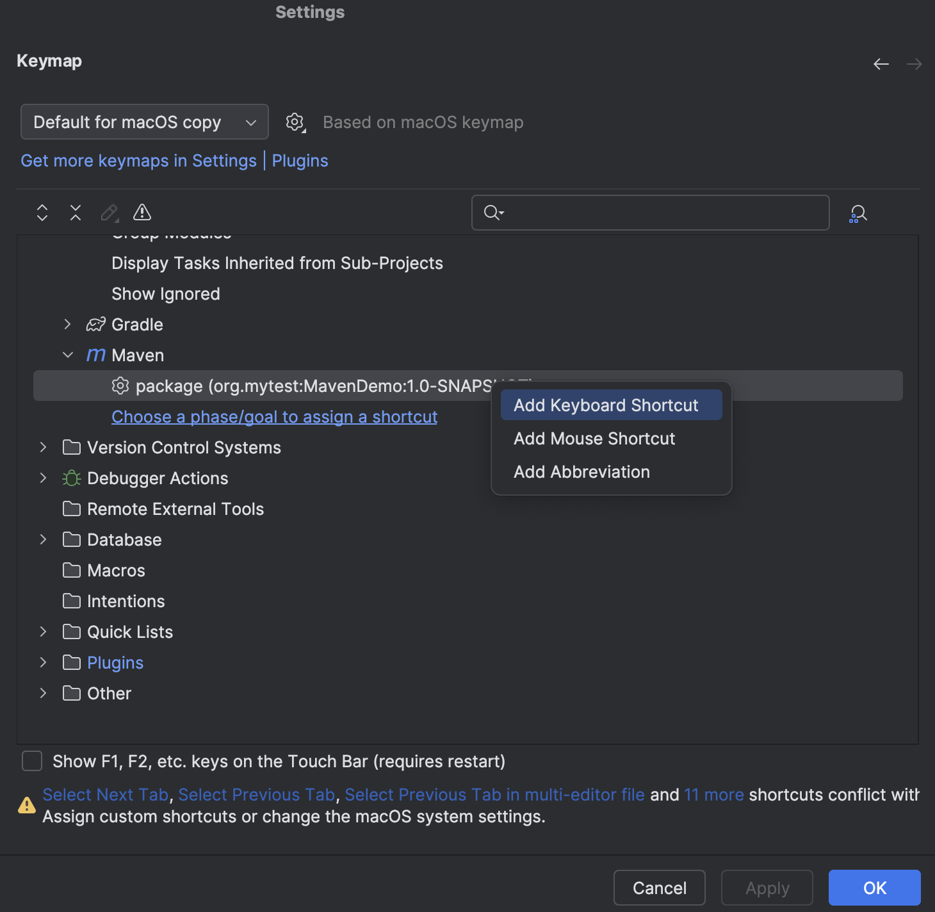
Task: Expand the Quick Lists folder
Action: (43, 631)
